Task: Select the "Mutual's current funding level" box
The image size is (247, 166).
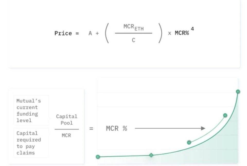Action: click(31, 110)
